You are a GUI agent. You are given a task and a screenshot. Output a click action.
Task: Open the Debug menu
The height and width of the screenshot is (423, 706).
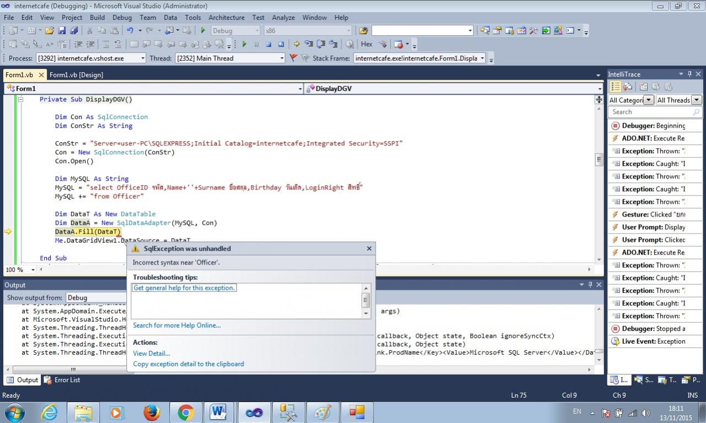point(122,18)
